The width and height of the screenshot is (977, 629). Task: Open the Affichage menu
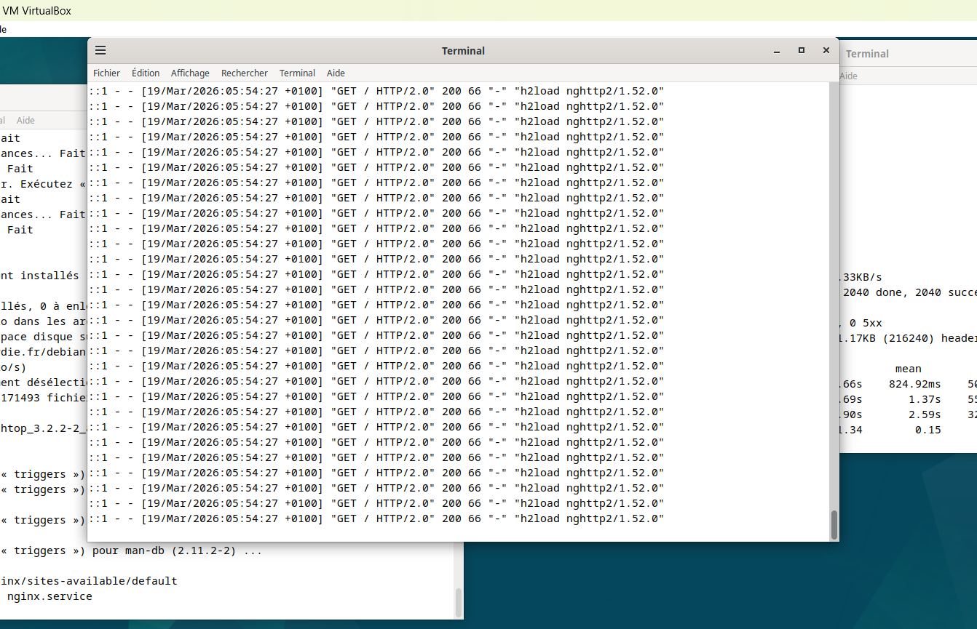click(190, 73)
